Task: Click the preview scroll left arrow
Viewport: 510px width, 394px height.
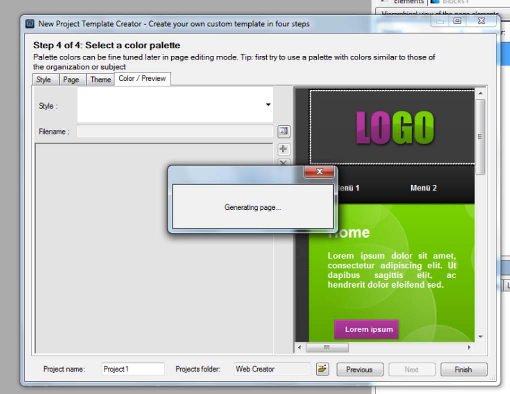Action: [299, 347]
